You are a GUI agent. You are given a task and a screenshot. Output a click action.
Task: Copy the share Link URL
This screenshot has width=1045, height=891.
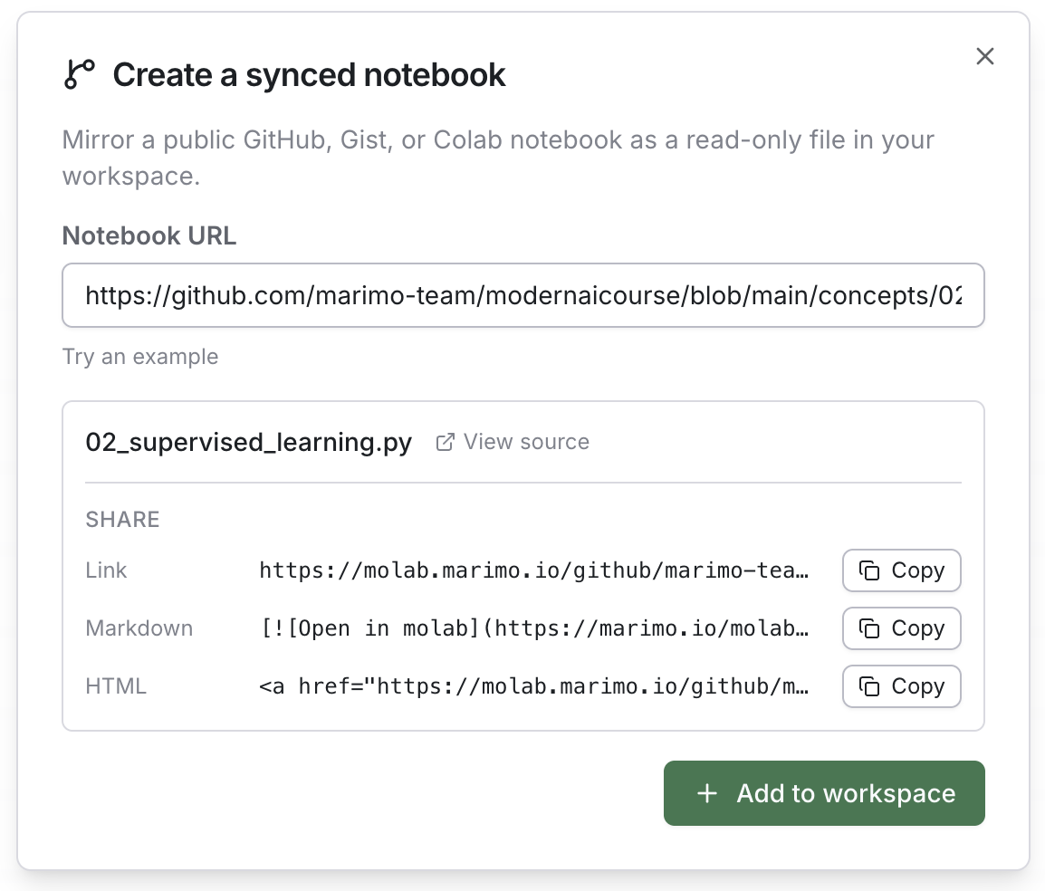(x=901, y=570)
